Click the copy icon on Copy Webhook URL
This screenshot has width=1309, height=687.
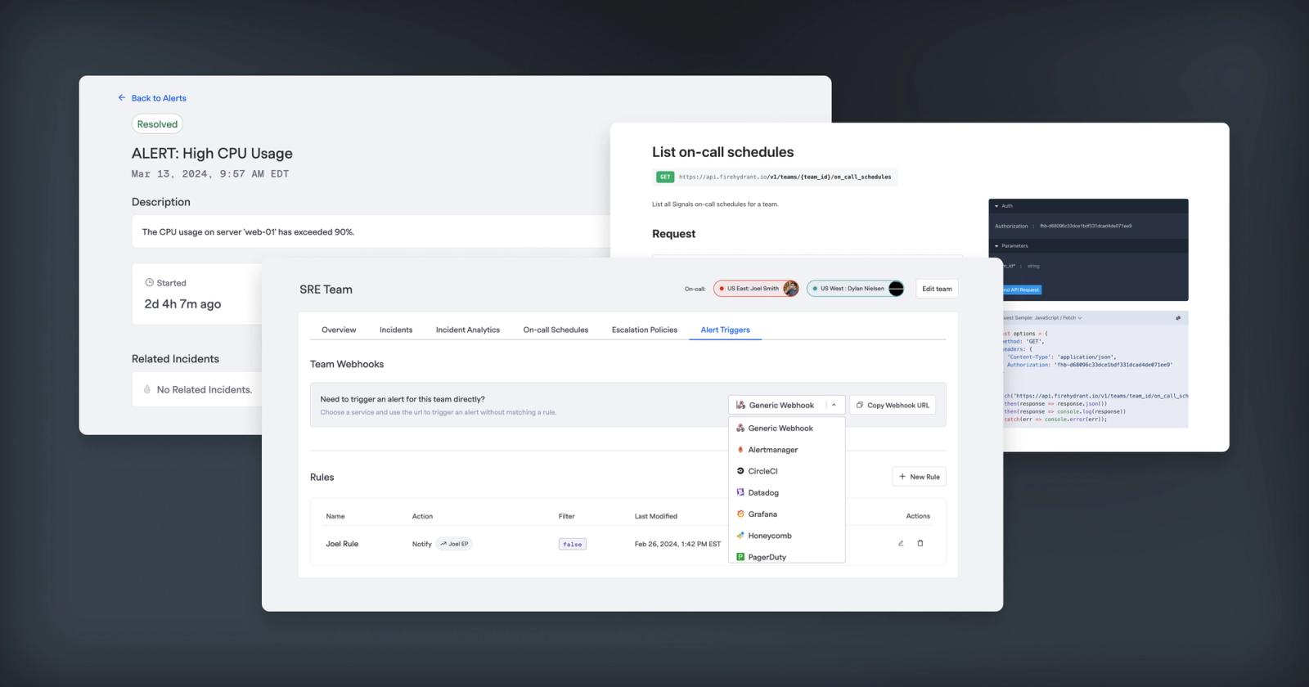click(859, 405)
